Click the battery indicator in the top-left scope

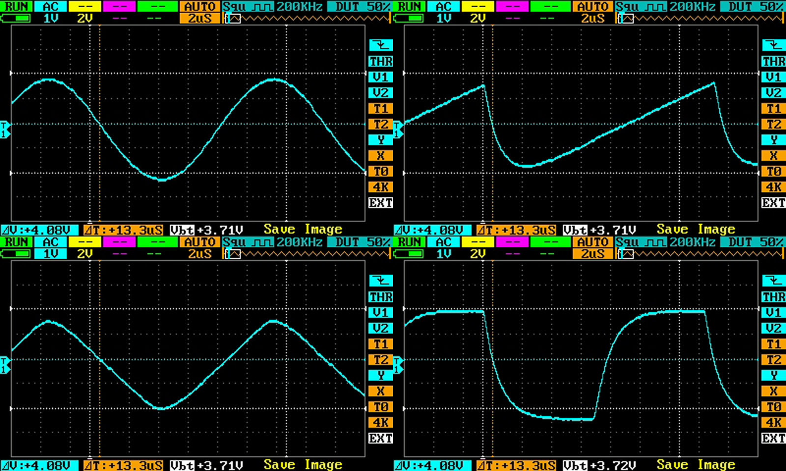pos(16,19)
